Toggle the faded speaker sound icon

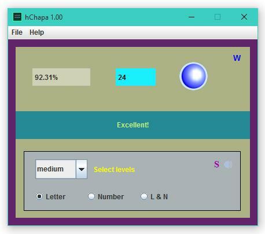click(x=228, y=164)
